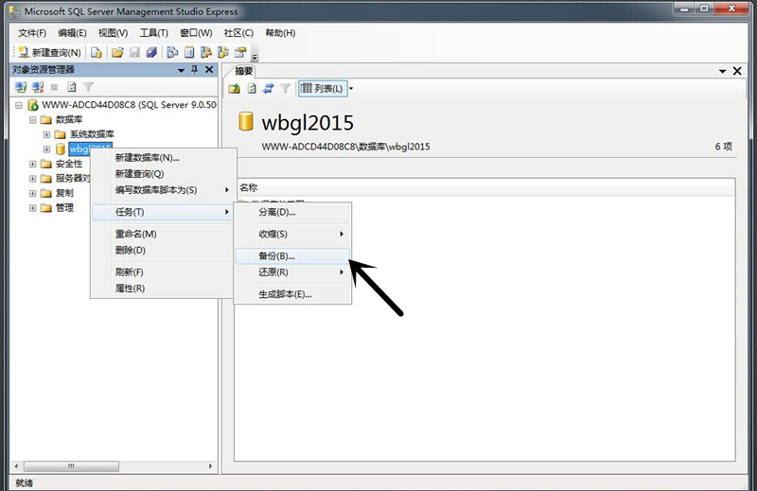Click the registered servers toolbar icon
The width and height of the screenshot is (757, 491).
pyautogui.click(x=172, y=52)
